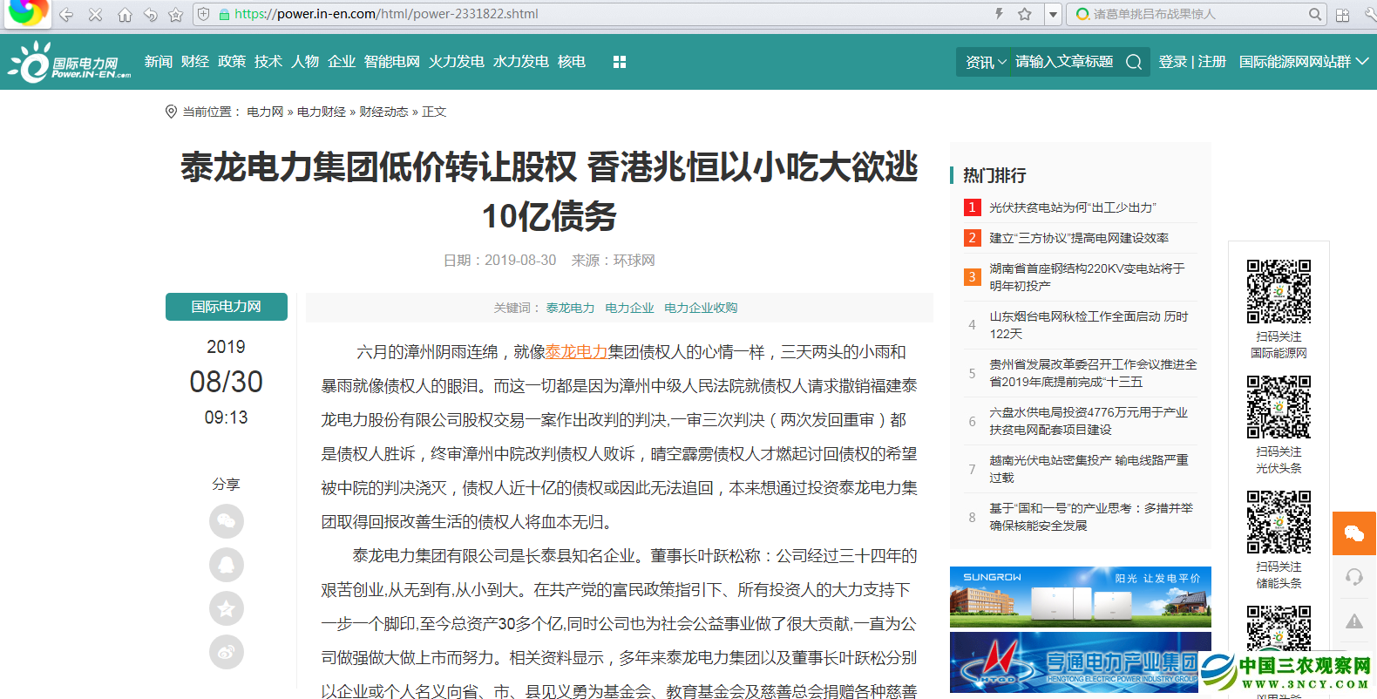This screenshot has width=1377, height=699.
Task: Open 电力网 breadcrumb link
Action: click(x=265, y=112)
